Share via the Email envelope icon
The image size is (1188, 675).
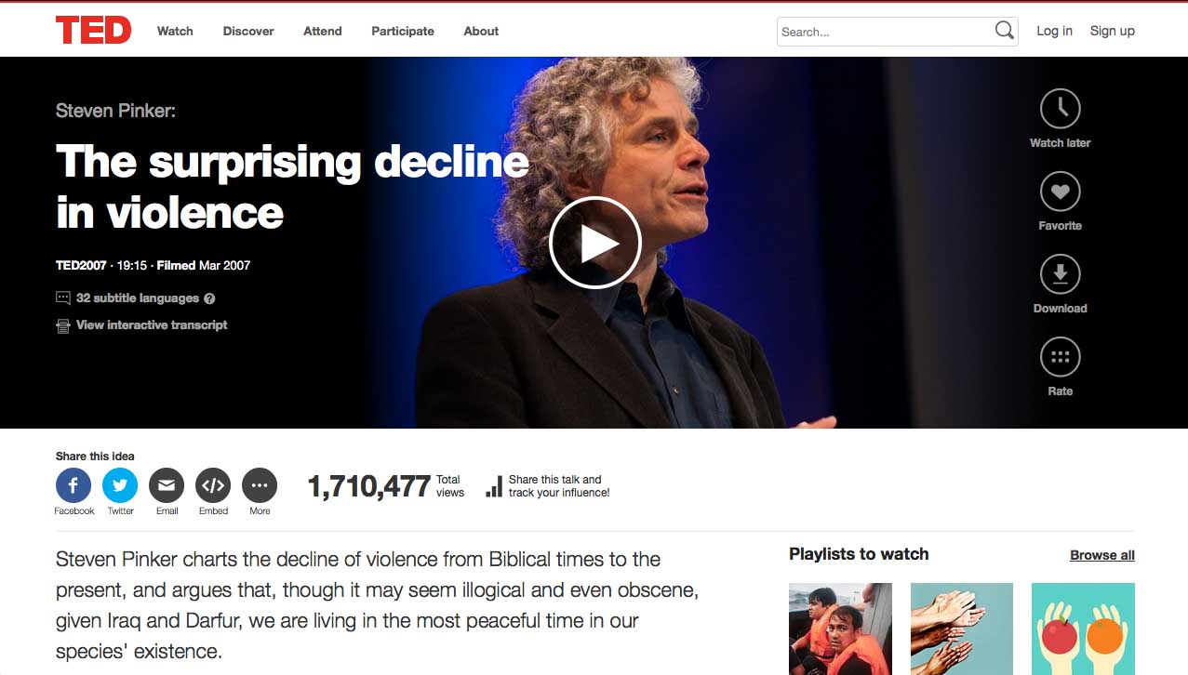(167, 485)
